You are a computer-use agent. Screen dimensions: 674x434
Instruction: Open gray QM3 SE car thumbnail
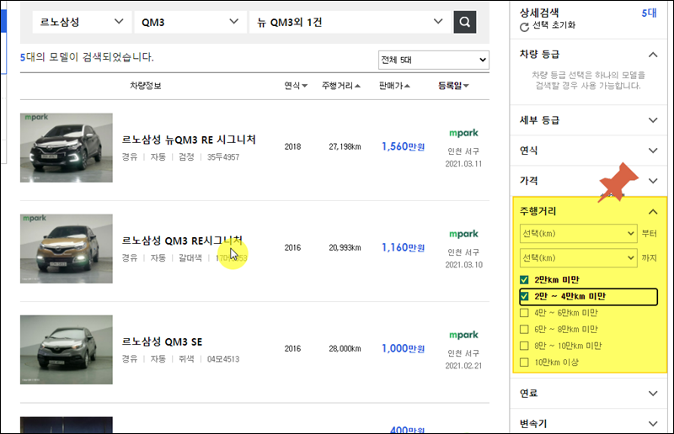click(67, 349)
